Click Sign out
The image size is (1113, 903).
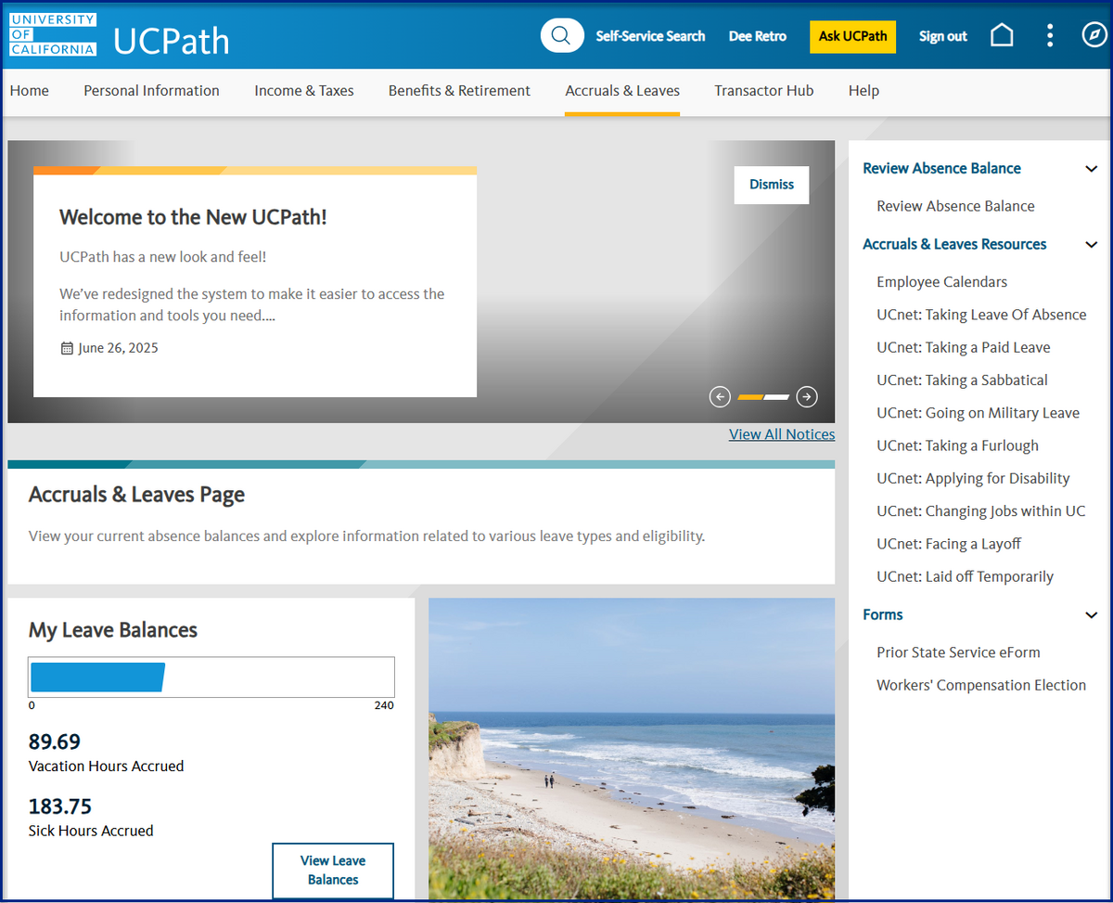pyautogui.click(x=942, y=36)
